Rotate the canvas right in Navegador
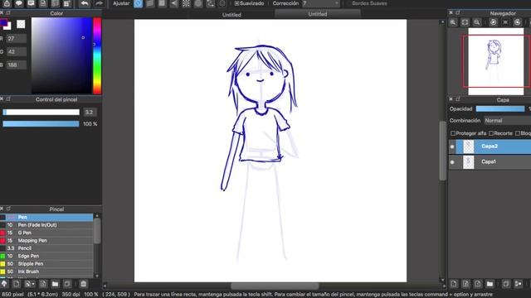This screenshot has height=298, width=531. point(517,22)
